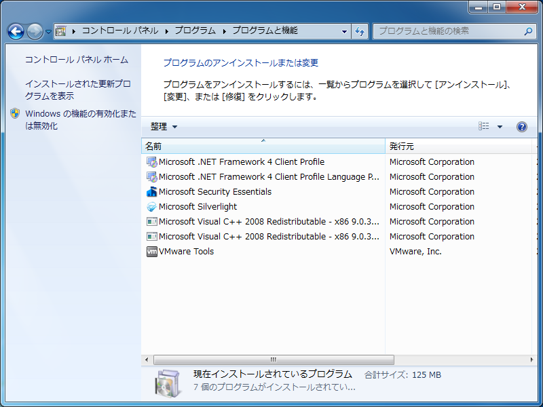543x407 pixels.
Task: Open Windows の機能の有効化または無効化 link
Action: 81,120
